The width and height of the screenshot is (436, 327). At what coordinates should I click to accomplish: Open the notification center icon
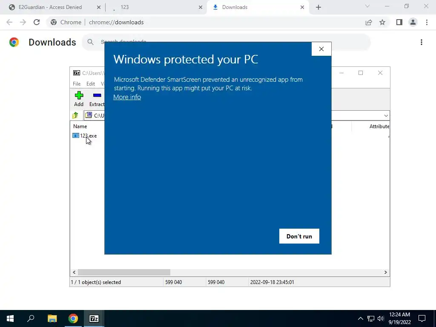click(x=422, y=318)
